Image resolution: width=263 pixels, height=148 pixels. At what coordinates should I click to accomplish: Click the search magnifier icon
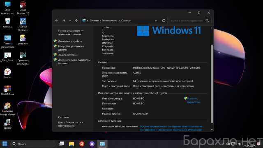[x=208, y=21]
